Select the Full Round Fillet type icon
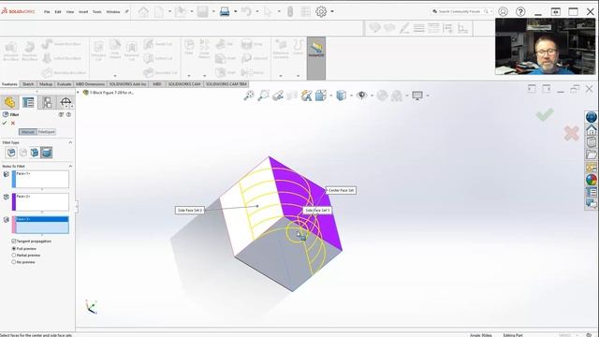The image size is (599, 337). [x=46, y=153]
